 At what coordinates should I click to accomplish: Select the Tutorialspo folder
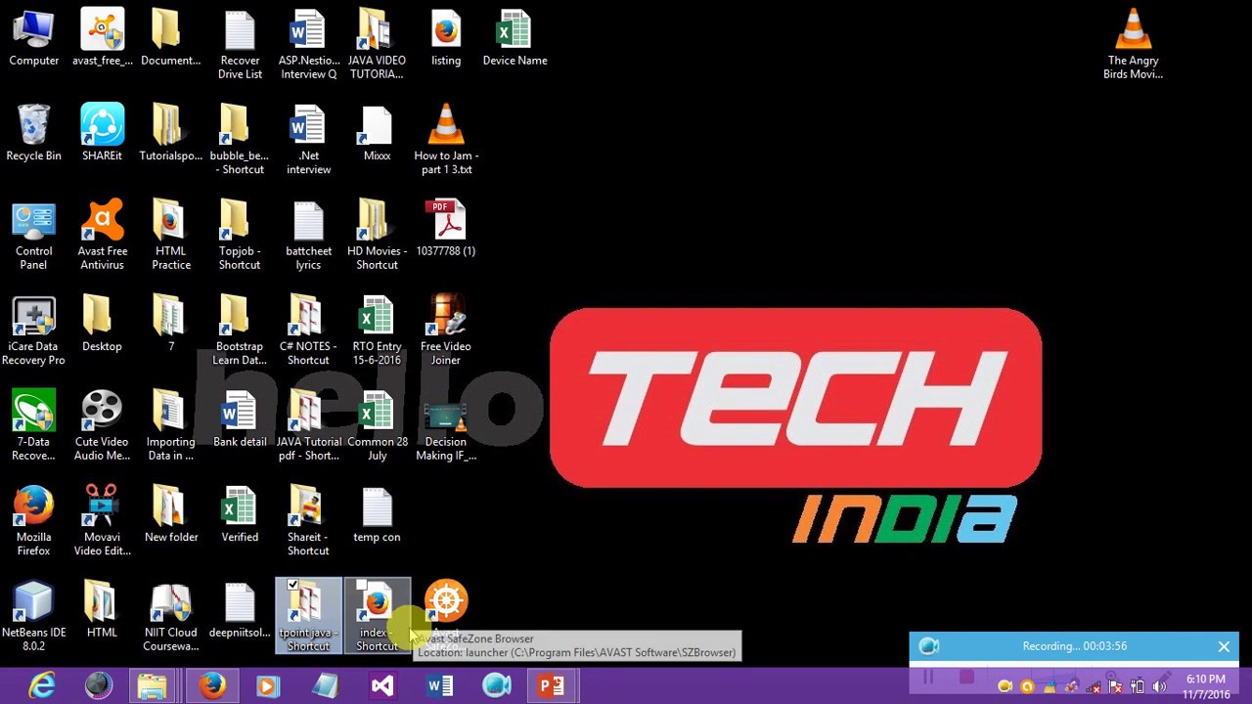click(x=171, y=134)
